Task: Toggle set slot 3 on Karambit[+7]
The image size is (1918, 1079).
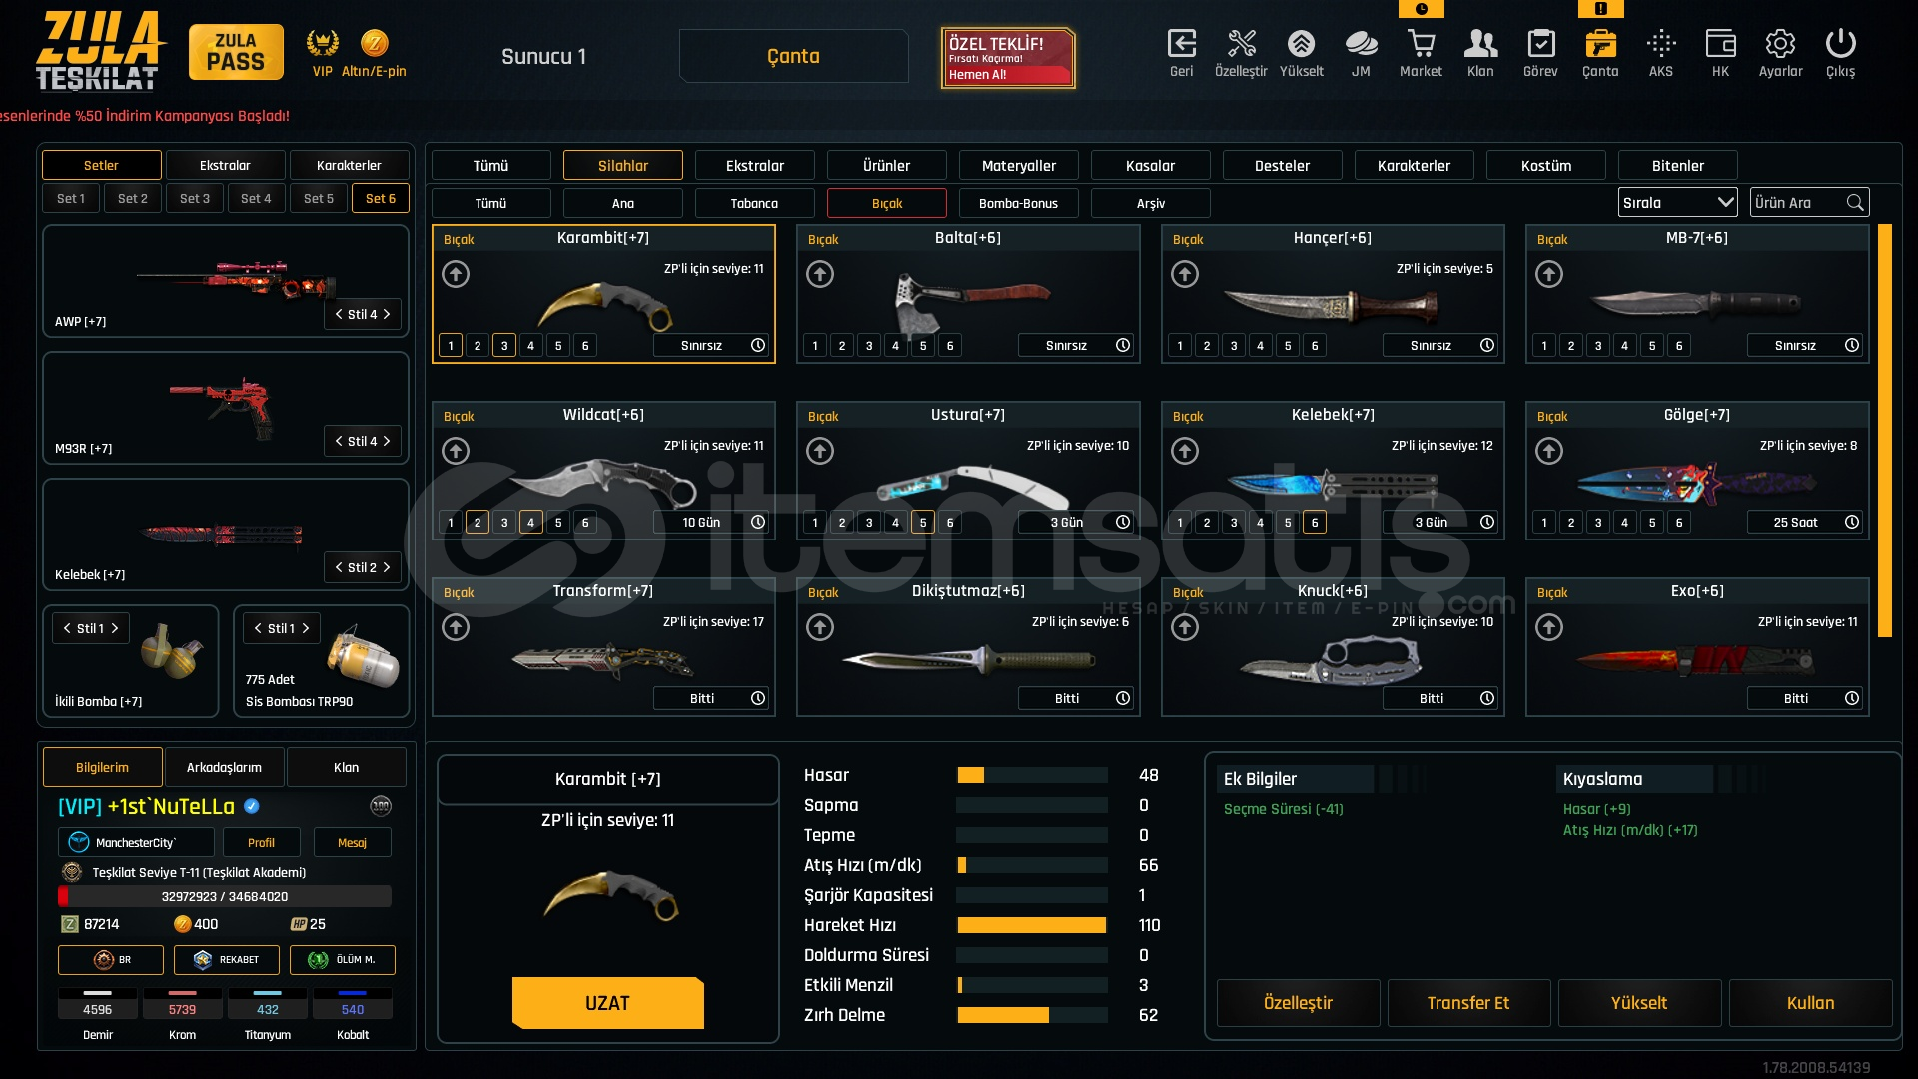Action: (x=504, y=345)
